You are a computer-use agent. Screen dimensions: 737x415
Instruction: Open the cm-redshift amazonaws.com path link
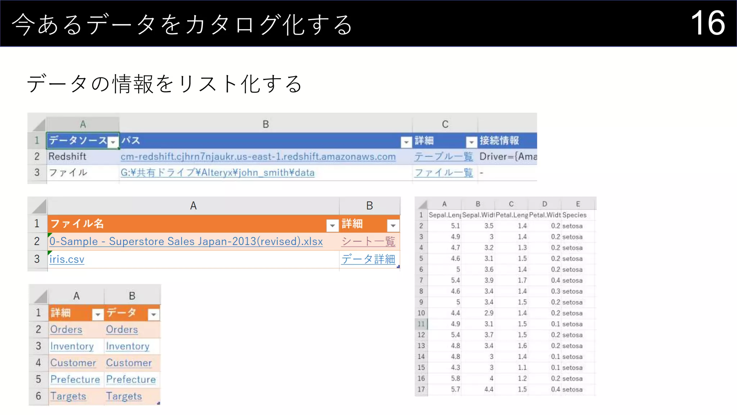[258, 157]
